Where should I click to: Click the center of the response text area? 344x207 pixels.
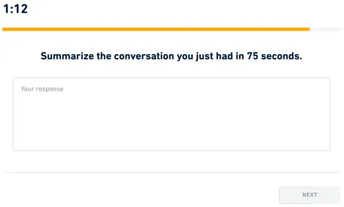(x=171, y=114)
